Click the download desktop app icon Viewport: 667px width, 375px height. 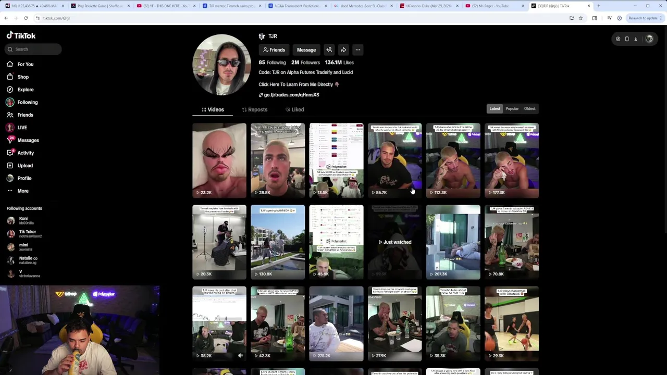(636, 39)
